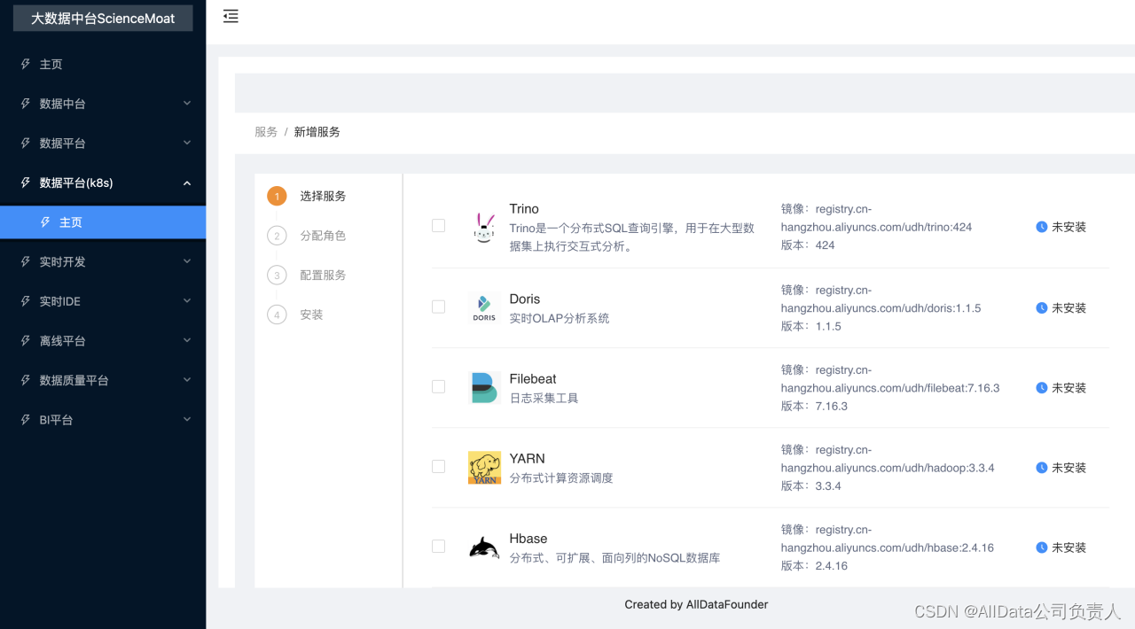Click the 分配角色 step label

323,236
